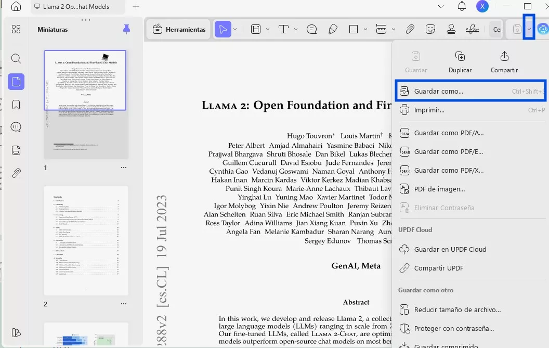Select the highlighter pen tool
This screenshot has height=348, width=549.
click(333, 30)
